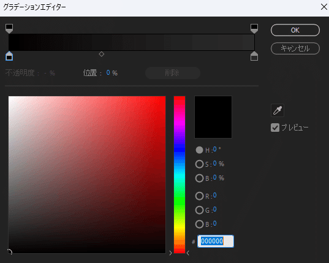Select the B blue radio button

click(199, 224)
